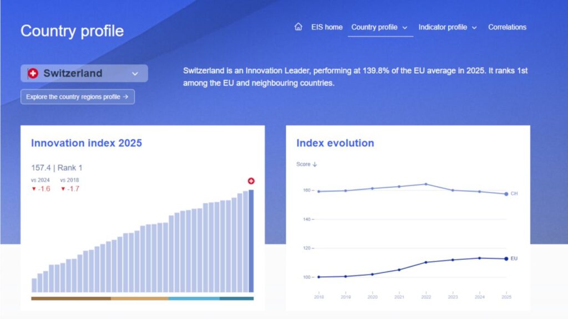Select the highlighted Switzerland bar in chart

tap(251, 241)
